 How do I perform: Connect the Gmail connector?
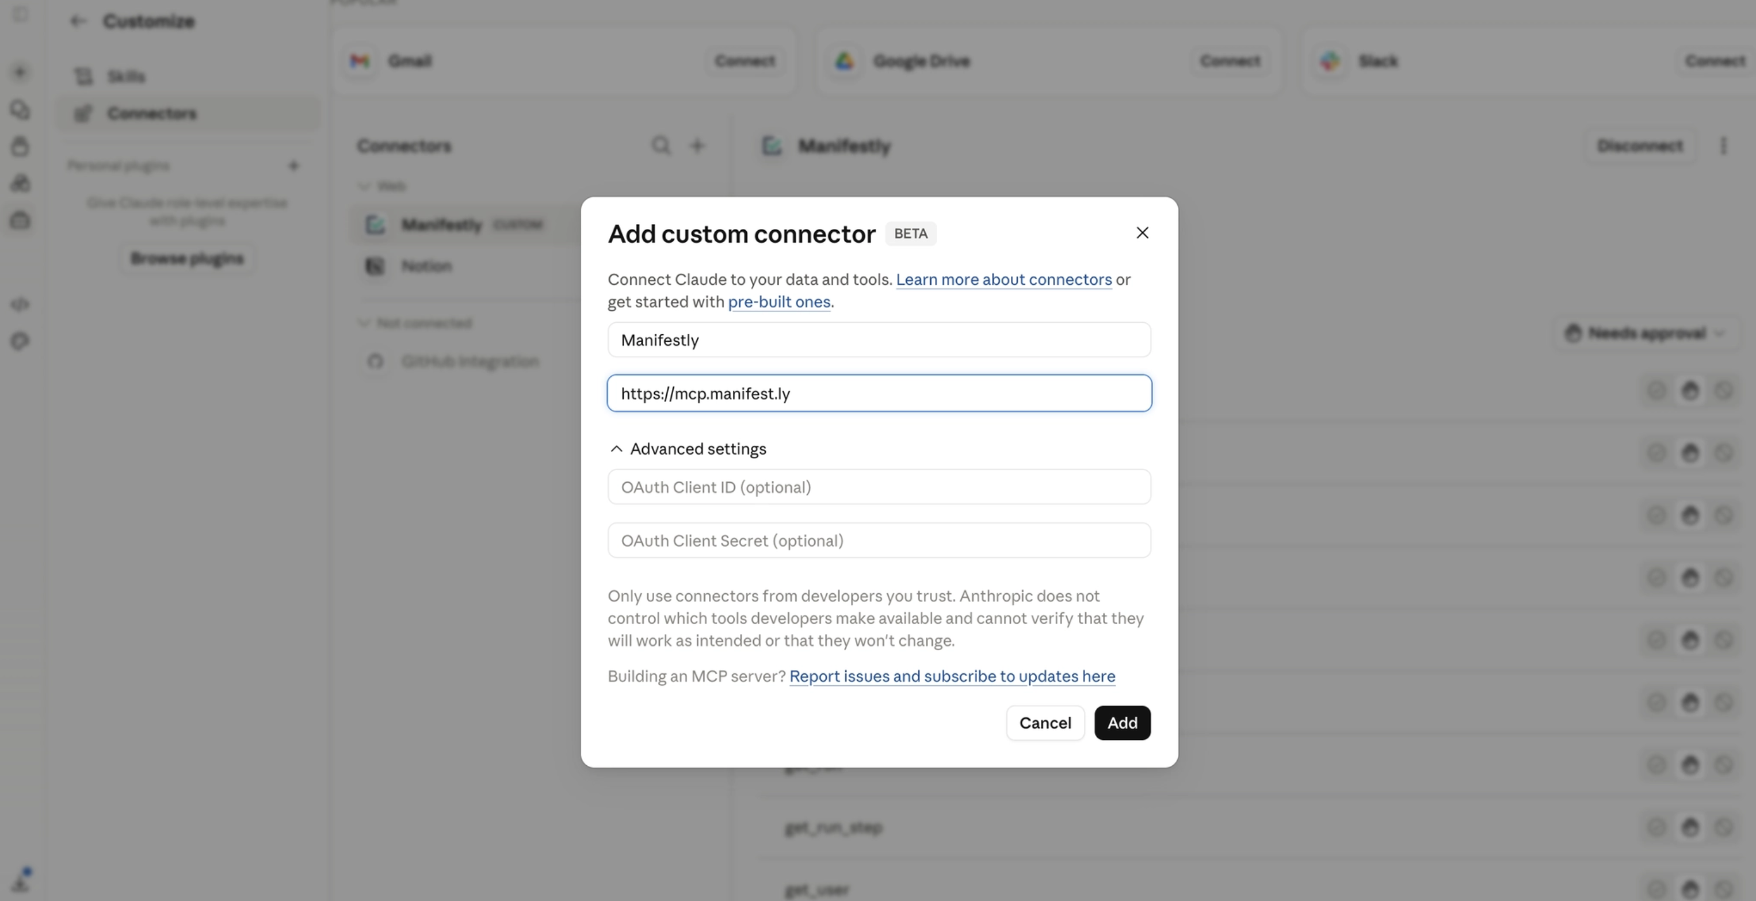[745, 62]
